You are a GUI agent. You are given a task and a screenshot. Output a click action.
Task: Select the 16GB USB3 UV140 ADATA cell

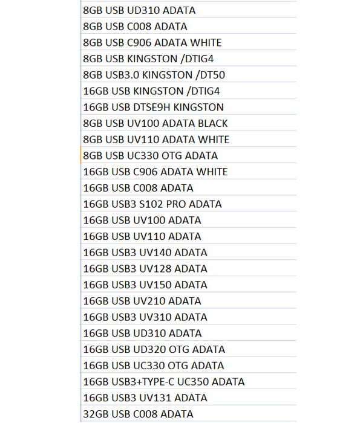coord(189,252)
